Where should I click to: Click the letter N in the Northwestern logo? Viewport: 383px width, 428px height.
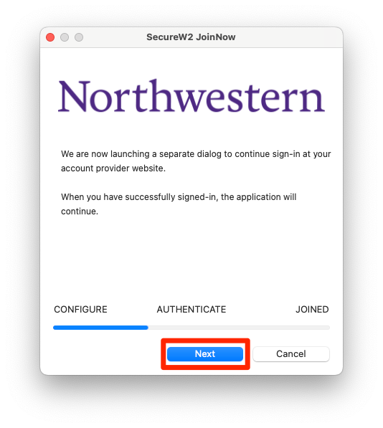coord(75,96)
